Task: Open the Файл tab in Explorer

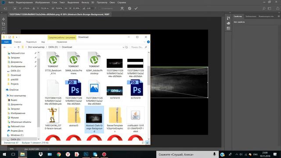Action: point(7,42)
